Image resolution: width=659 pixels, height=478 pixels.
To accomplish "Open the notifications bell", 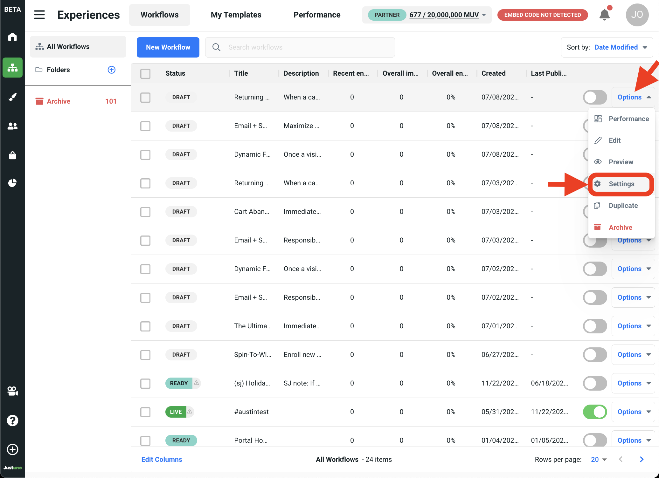I will coord(604,15).
